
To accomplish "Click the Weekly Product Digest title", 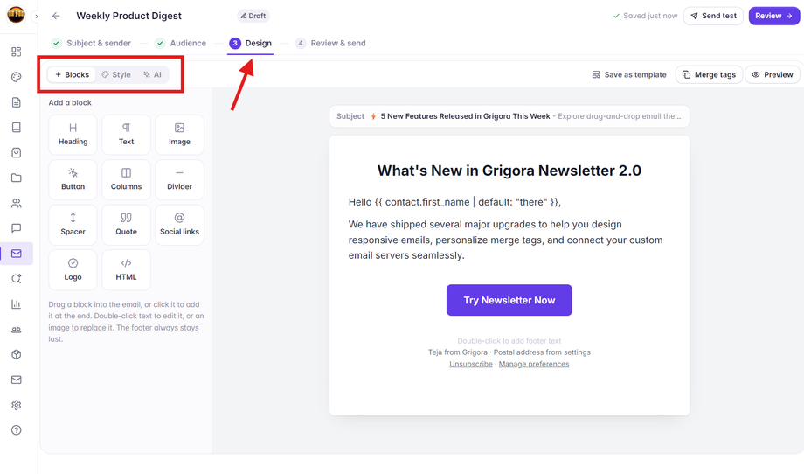I will point(128,16).
